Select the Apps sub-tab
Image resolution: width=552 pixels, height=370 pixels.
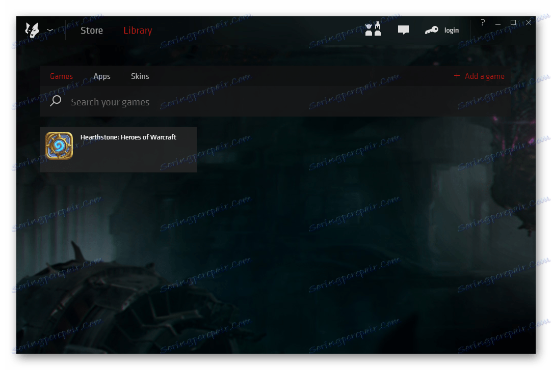[102, 76]
